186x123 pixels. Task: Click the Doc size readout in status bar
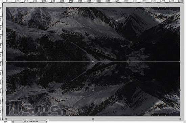30,122
